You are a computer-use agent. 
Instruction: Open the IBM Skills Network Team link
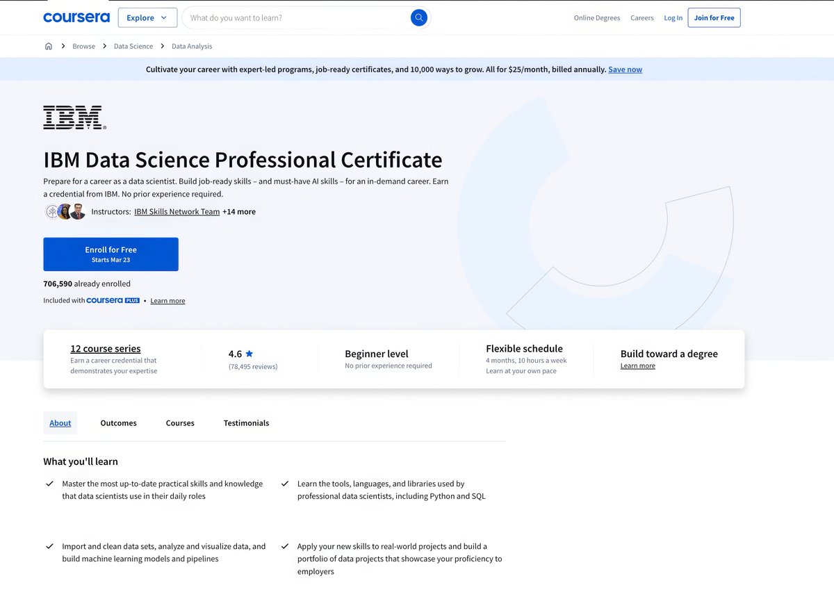177,211
